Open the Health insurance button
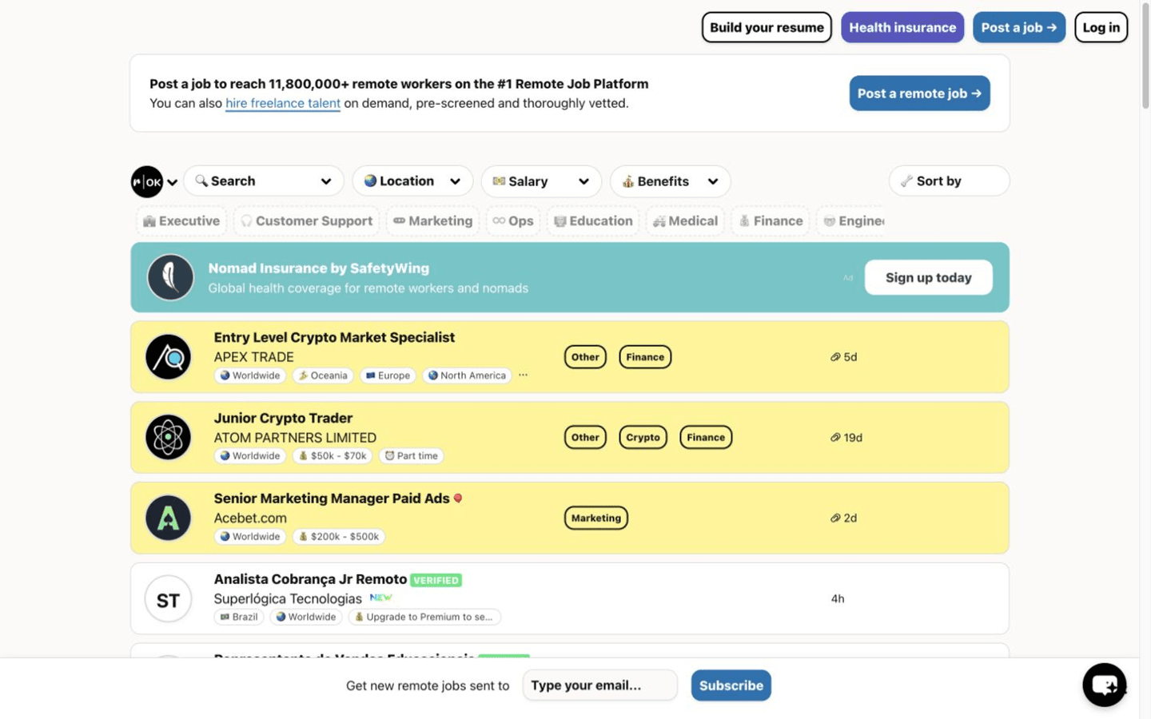1151x719 pixels. [902, 27]
